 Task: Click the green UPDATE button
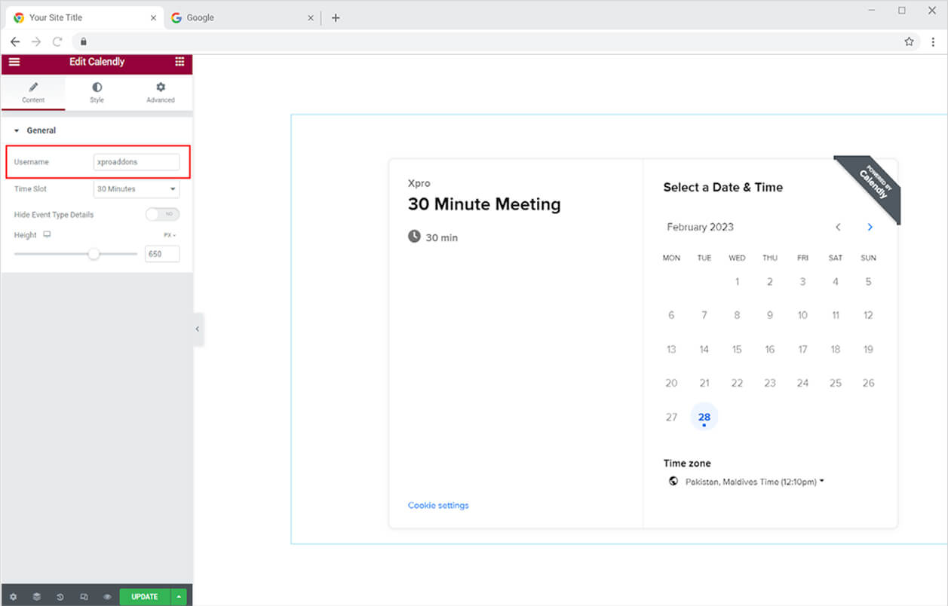145,597
